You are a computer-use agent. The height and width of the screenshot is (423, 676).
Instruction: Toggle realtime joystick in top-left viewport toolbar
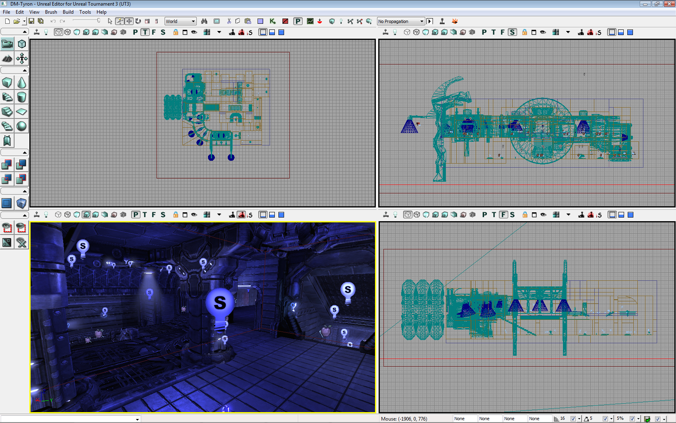tap(37, 32)
